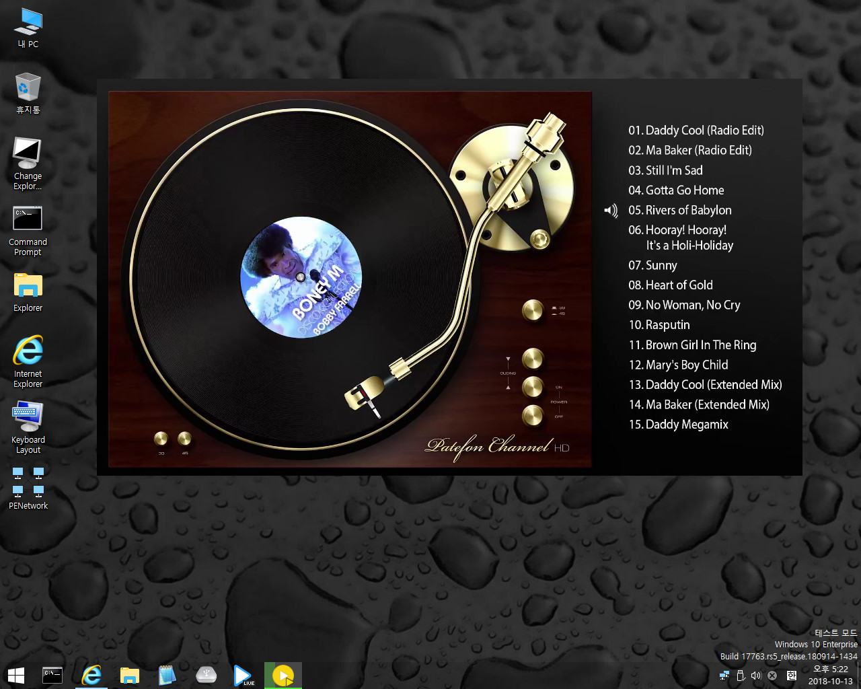Click track 08. Heart of Gold
The height and width of the screenshot is (689, 861).
click(671, 285)
